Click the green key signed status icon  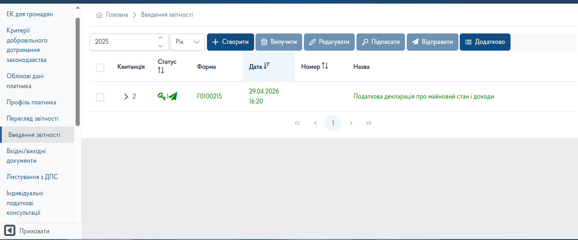pyautogui.click(x=162, y=96)
